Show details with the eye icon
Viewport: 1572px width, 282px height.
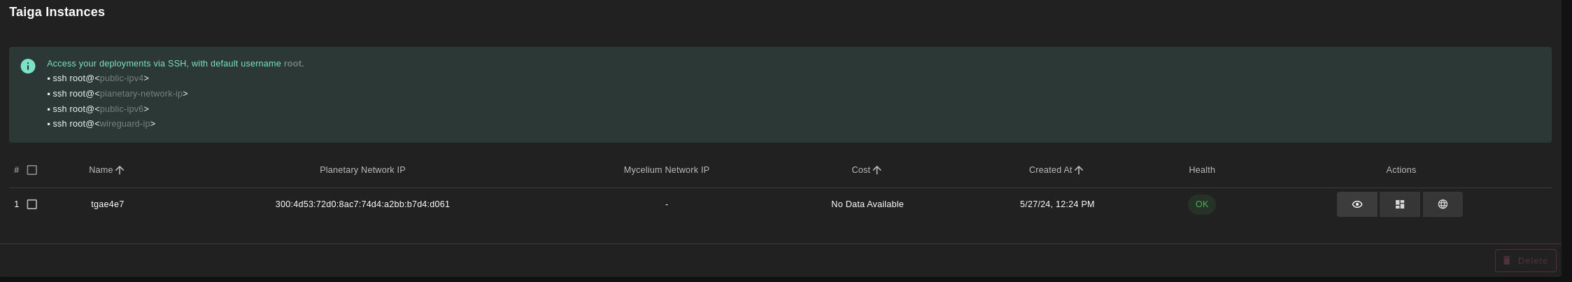click(1357, 204)
